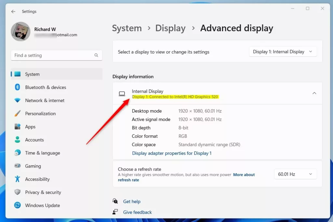Click the Give feedback link
The height and width of the screenshot is (222, 333).
[138, 212]
